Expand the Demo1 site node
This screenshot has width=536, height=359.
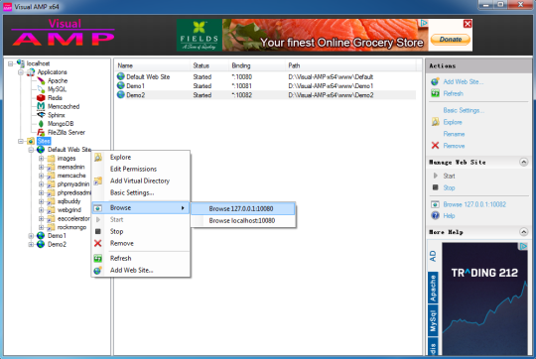tap(31, 236)
